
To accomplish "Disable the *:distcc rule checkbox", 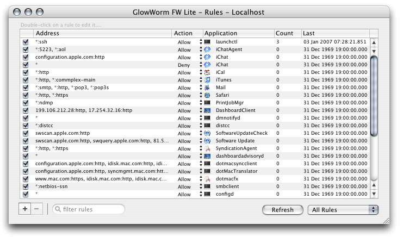I will [26, 126].
